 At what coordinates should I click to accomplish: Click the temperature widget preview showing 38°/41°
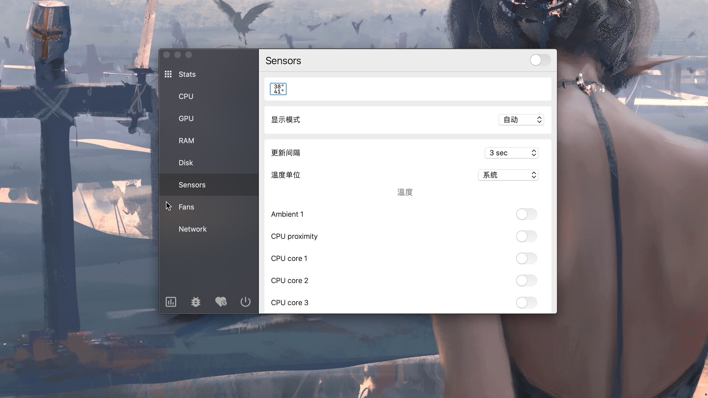[x=278, y=89]
